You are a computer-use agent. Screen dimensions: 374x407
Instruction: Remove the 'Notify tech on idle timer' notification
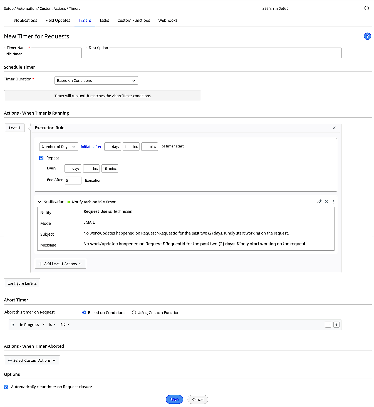pos(326,201)
